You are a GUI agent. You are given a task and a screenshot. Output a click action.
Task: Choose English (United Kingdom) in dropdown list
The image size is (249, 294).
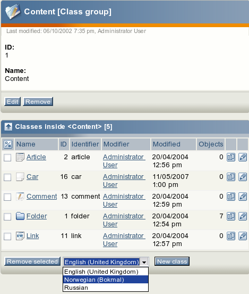click(x=106, y=272)
